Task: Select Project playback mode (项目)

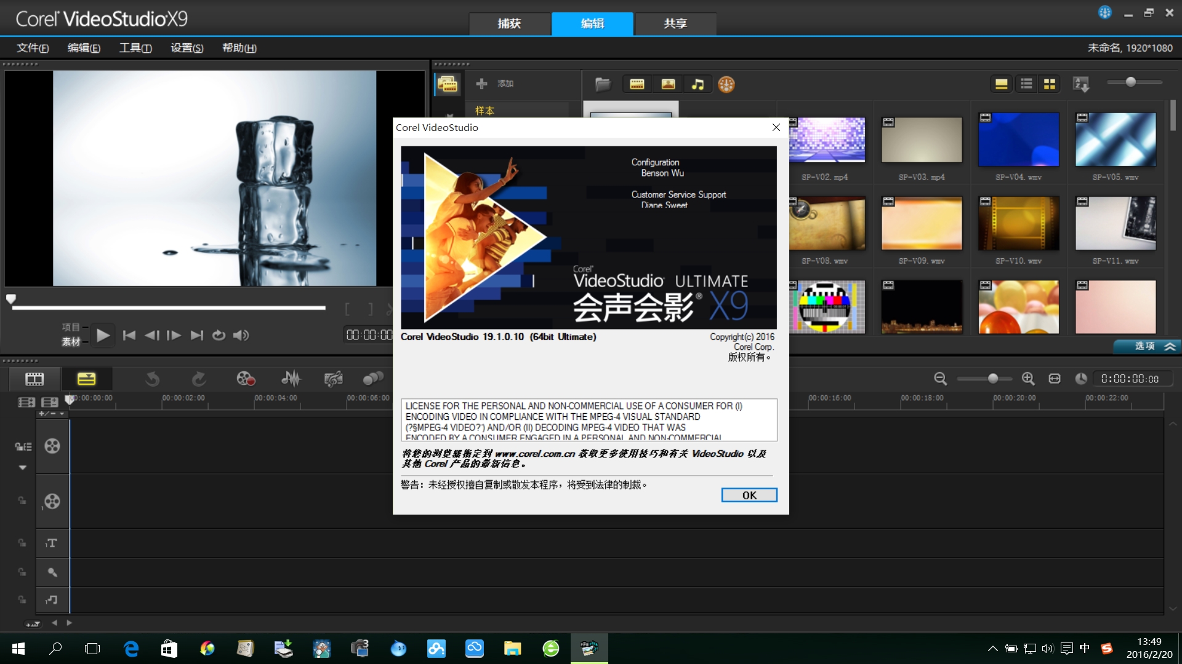Action: (x=71, y=327)
